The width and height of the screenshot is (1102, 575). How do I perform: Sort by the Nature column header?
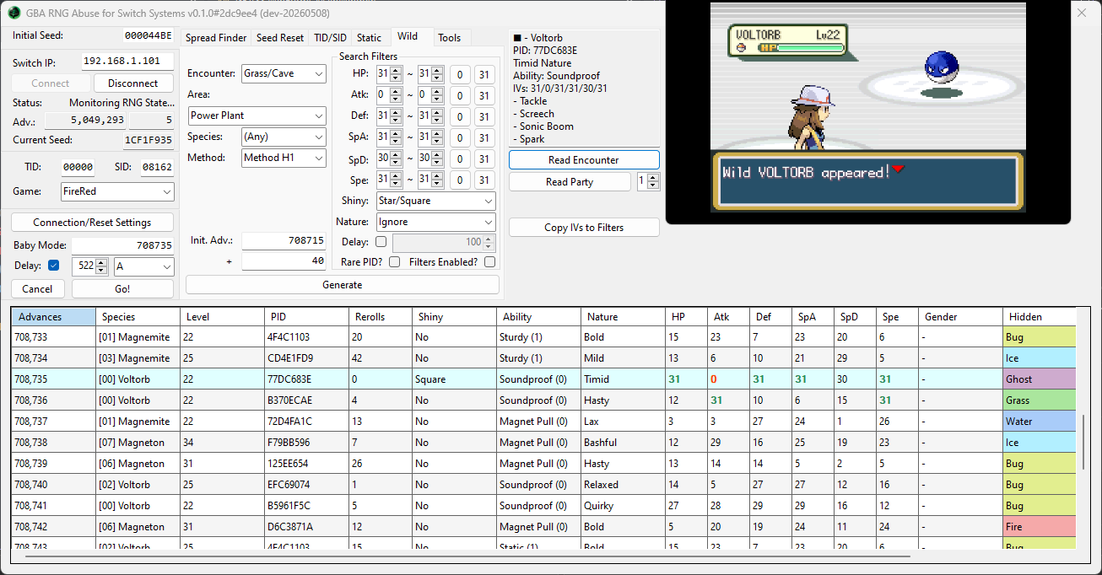[624, 317]
